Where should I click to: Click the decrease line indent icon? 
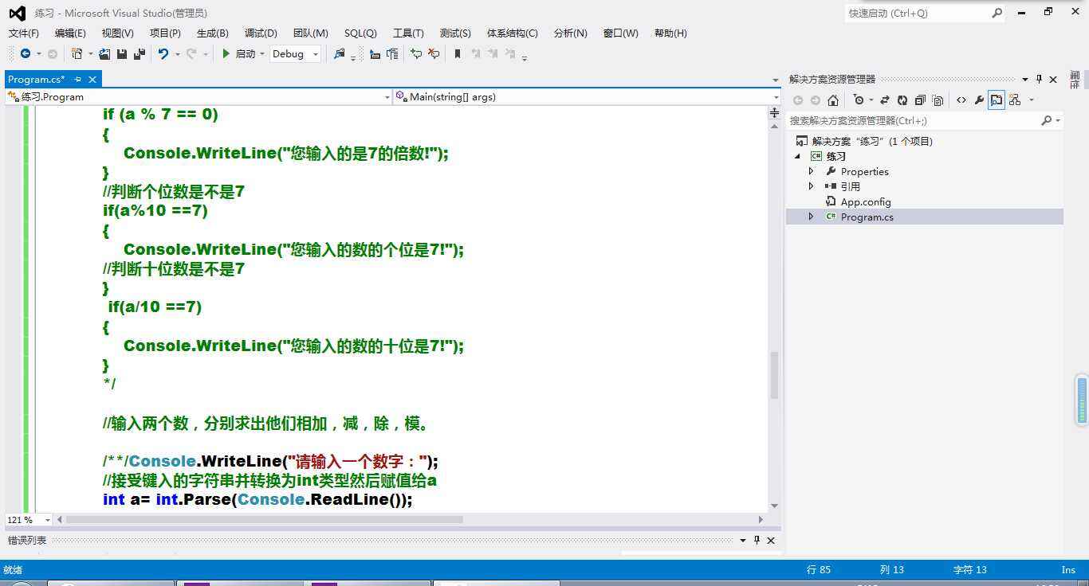coord(375,54)
